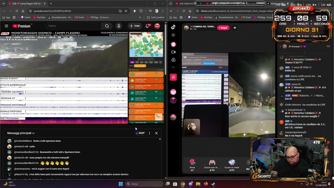Open the TikTok go-live camera icon

[x=173, y=52]
